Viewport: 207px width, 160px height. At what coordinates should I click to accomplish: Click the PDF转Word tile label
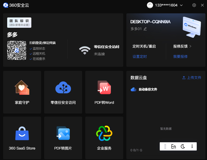tap(104, 102)
